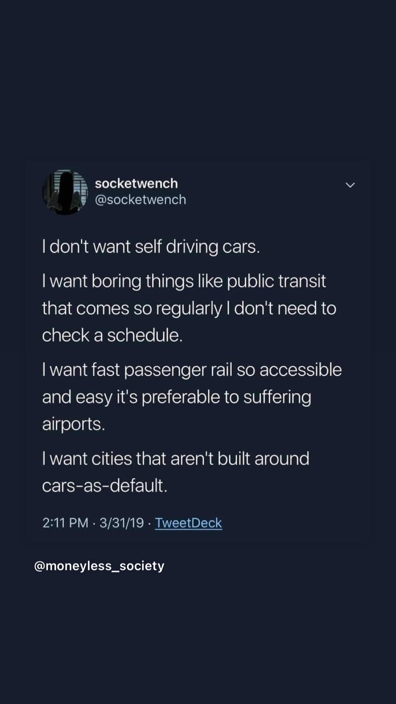Click the 2:11 PM timestamp

click(65, 523)
